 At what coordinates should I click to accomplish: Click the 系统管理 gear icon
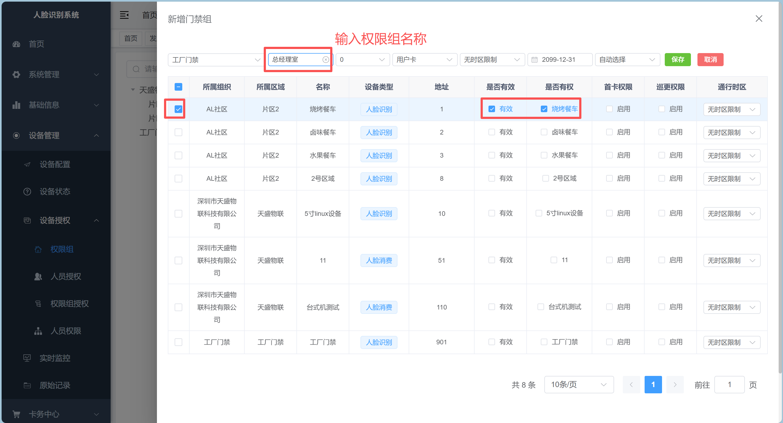click(x=16, y=74)
